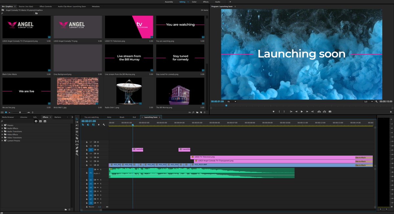Export a frame with the camera icon
The width and height of the screenshot is (394, 214).
(330, 111)
